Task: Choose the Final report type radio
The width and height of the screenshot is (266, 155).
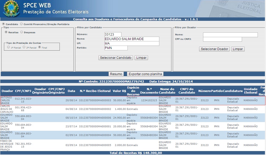Action: pos(40,47)
